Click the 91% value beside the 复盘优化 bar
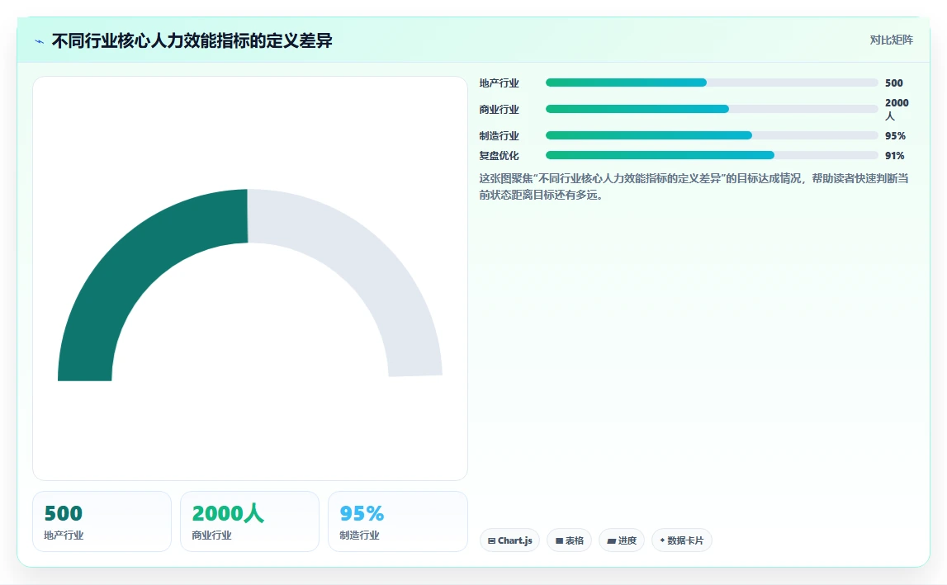The width and height of the screenshot is (947, 585). click(x=894, y=156)
